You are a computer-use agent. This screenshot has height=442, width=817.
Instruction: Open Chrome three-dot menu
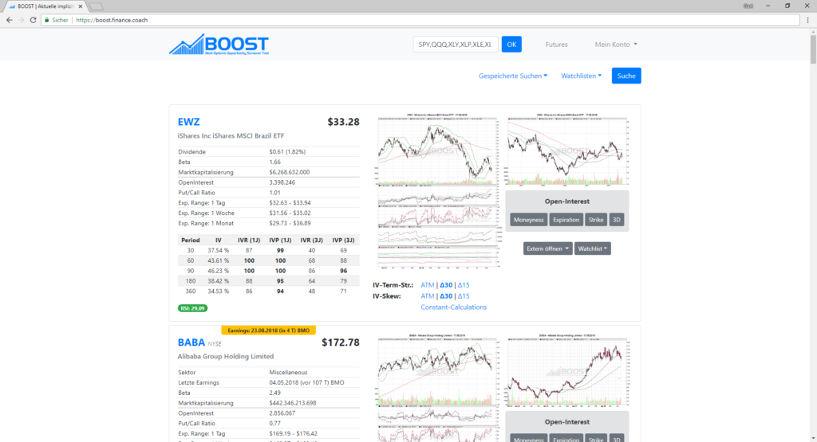click(807, 20)
